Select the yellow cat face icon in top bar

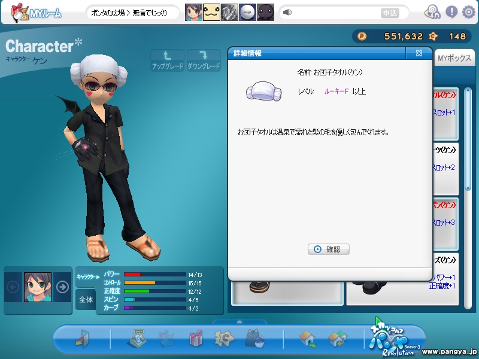pos(211,12)
